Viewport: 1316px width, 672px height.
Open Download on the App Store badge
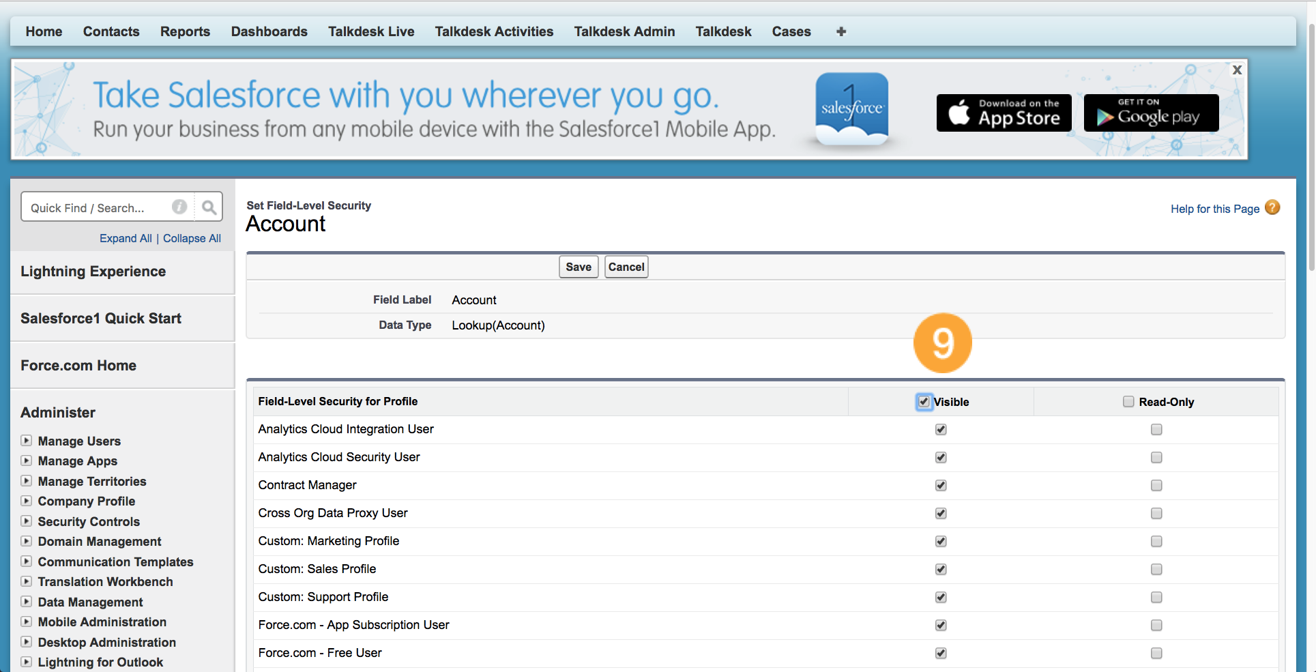coord(1004,113)
